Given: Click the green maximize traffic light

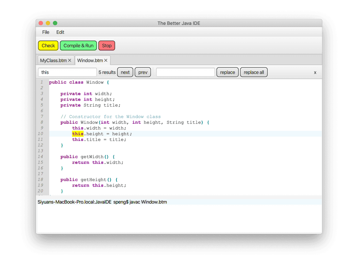Looking at the screenshot, I should coord(55,23).
